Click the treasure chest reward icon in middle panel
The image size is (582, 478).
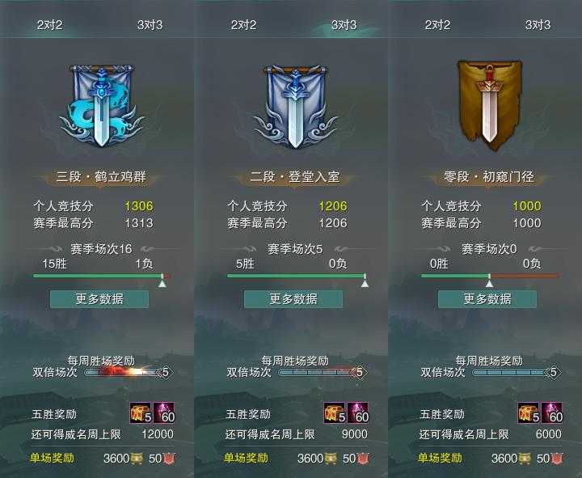[335, 413]
